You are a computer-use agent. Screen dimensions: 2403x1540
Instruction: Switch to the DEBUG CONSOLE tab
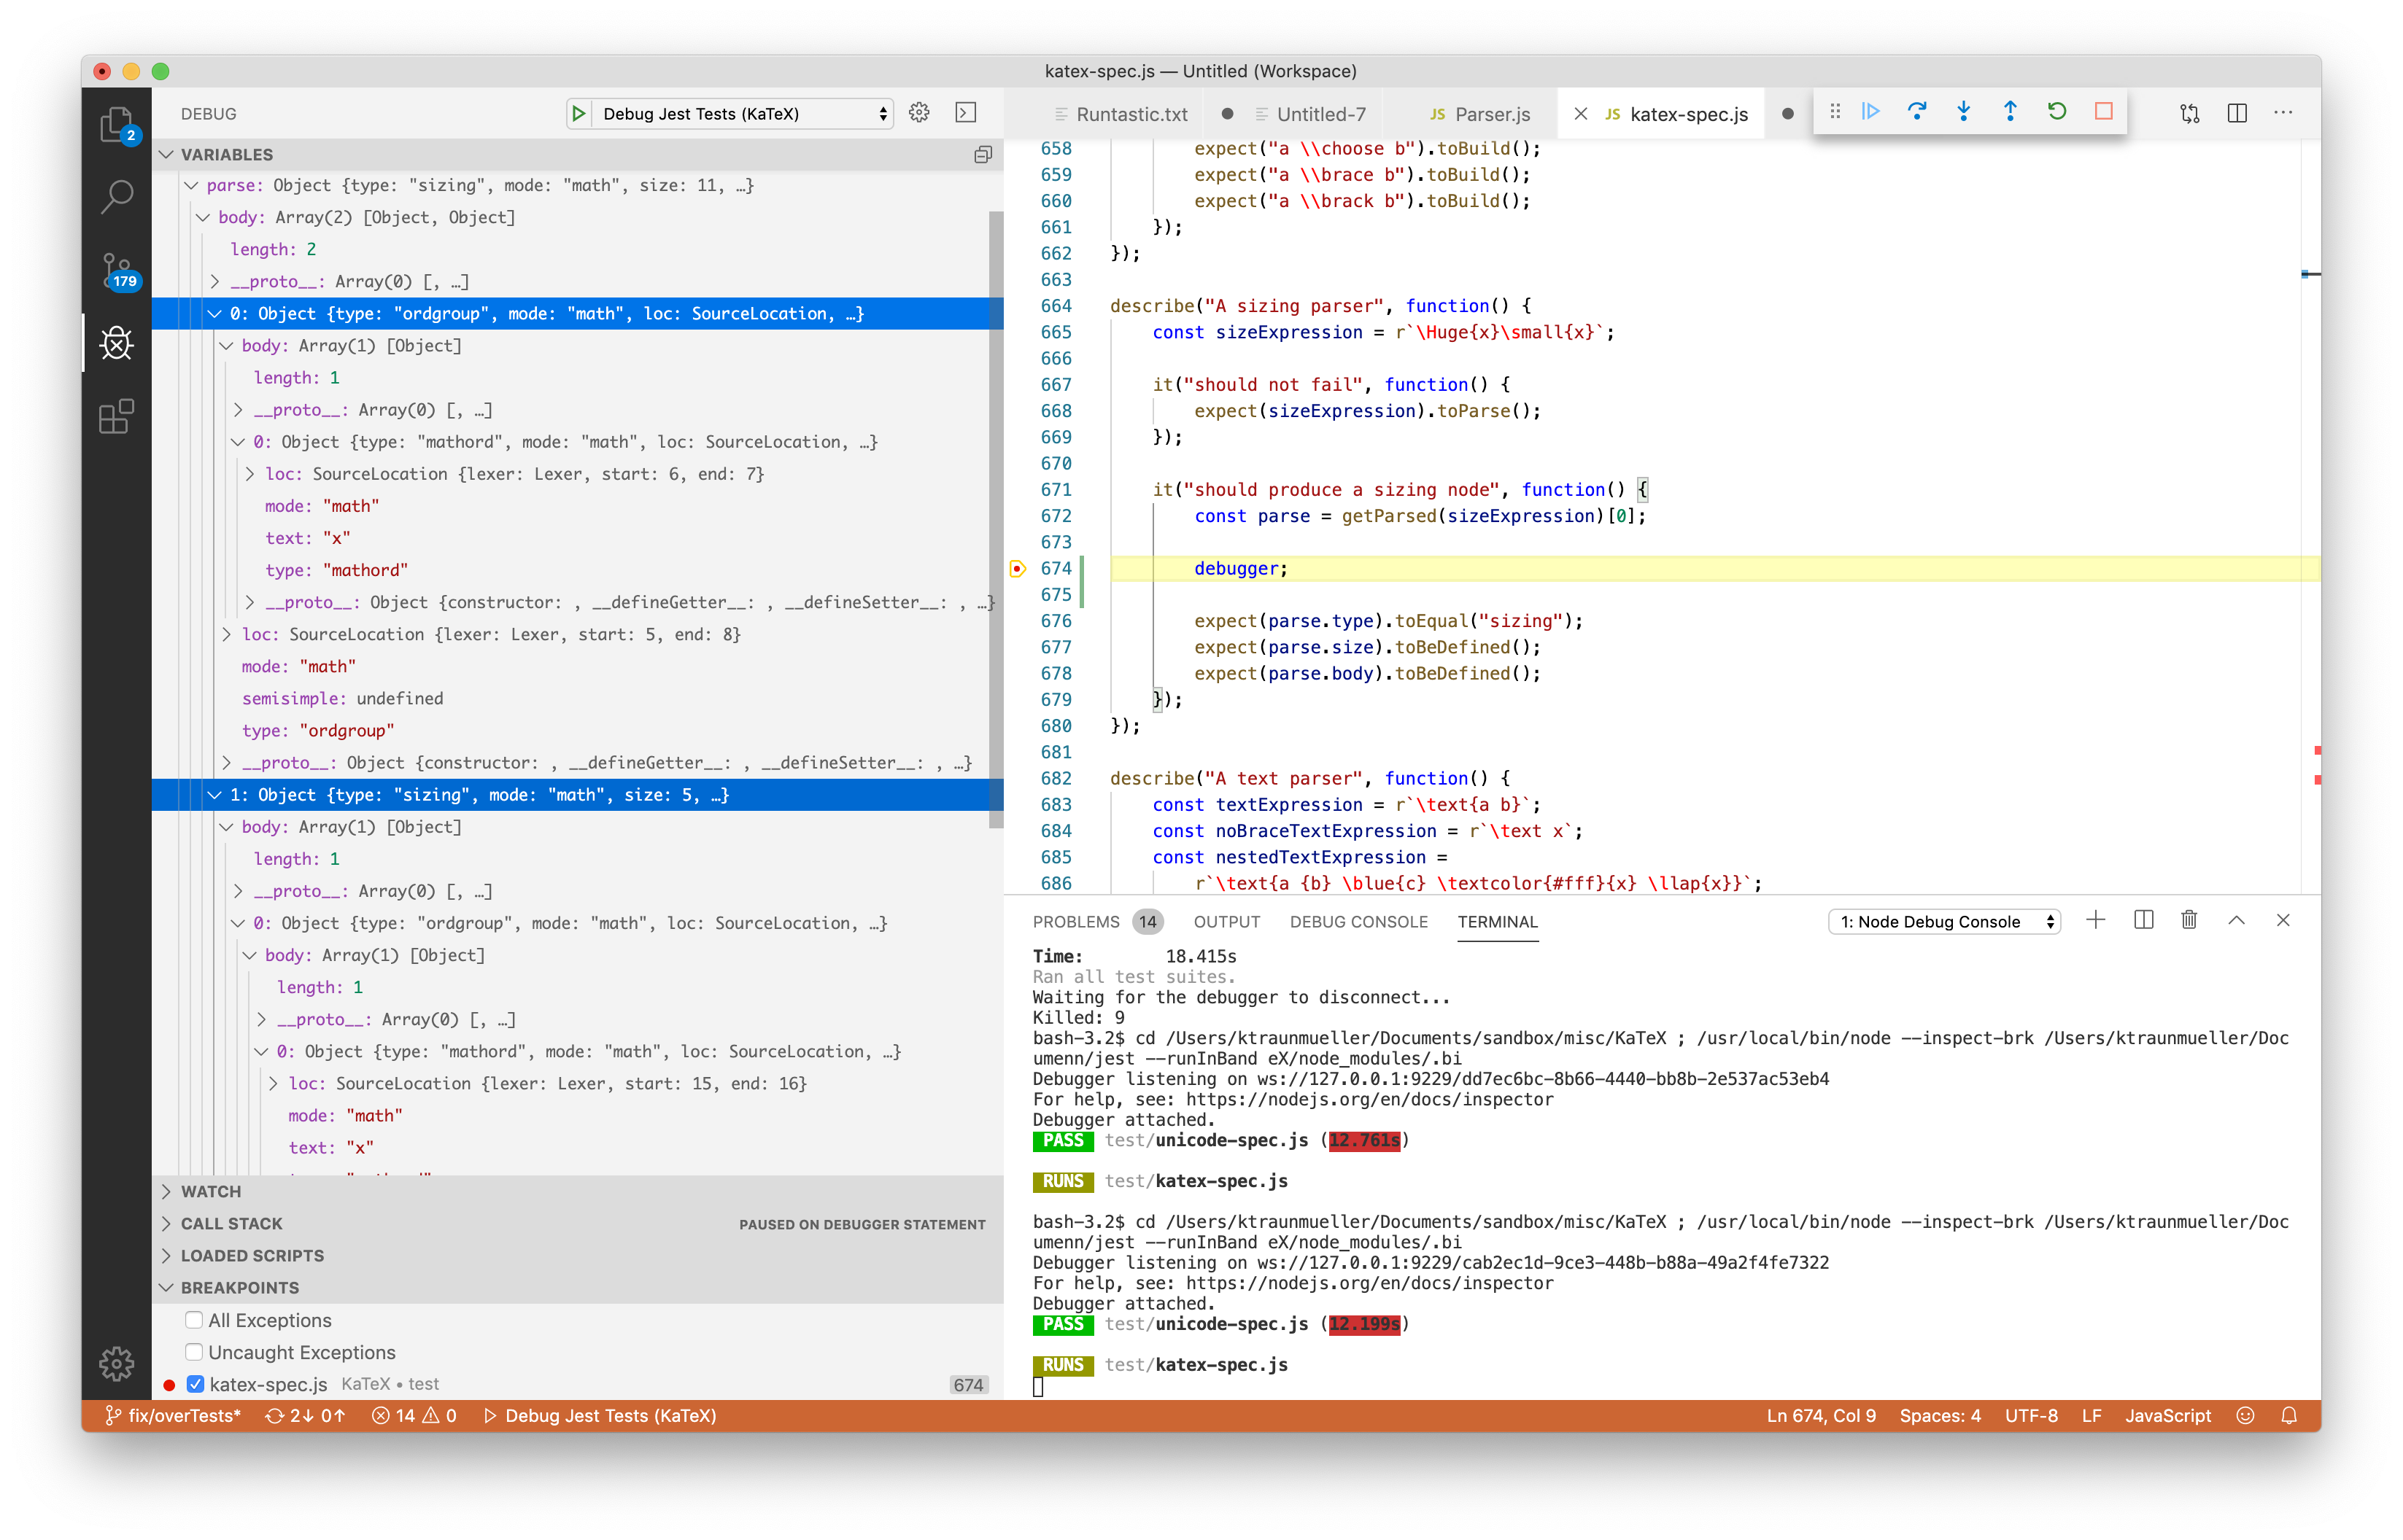click(1358, 921)
